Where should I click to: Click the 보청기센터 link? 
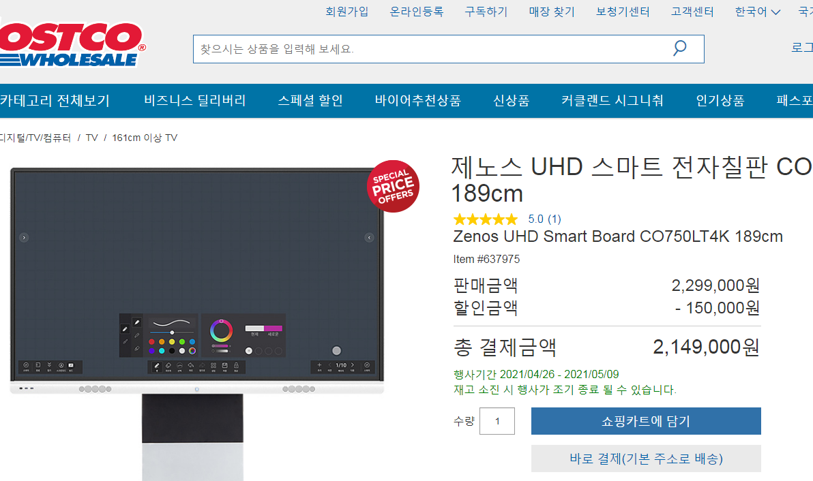623,12
